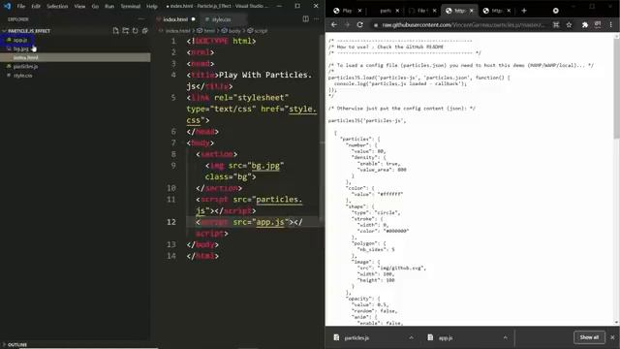Click the unsaved dot on index.html tab
The image size is (620, 349).
point(194,19)
